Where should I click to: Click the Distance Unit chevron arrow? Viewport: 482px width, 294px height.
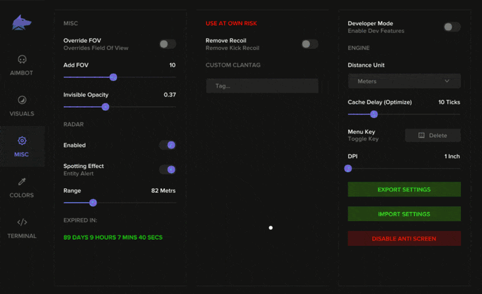click(447, 81)
